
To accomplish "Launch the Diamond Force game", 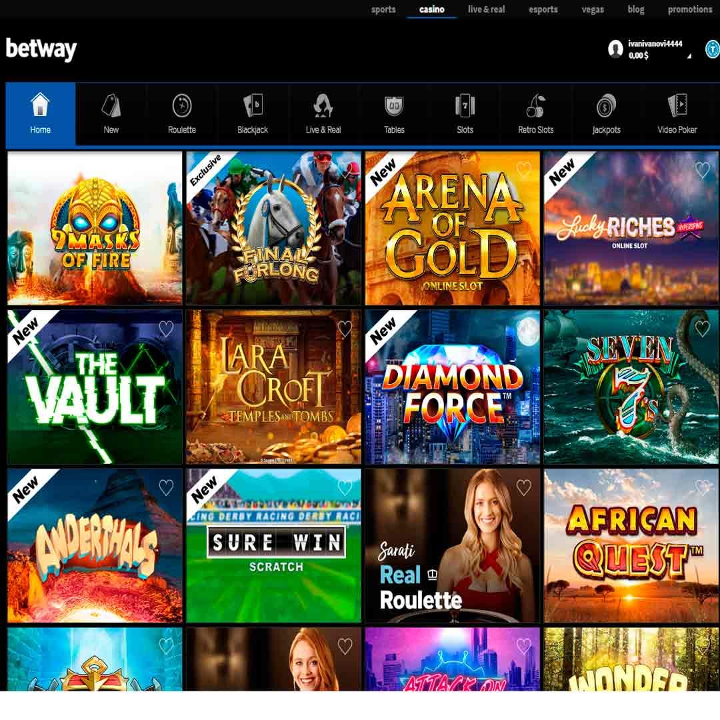I will click(452, 387).
